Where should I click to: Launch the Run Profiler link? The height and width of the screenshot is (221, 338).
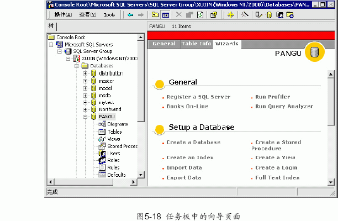(273, 97)
